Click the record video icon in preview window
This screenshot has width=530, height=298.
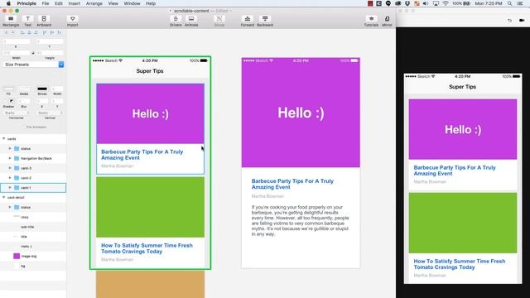pyautogui.click(x=522, y=20)
